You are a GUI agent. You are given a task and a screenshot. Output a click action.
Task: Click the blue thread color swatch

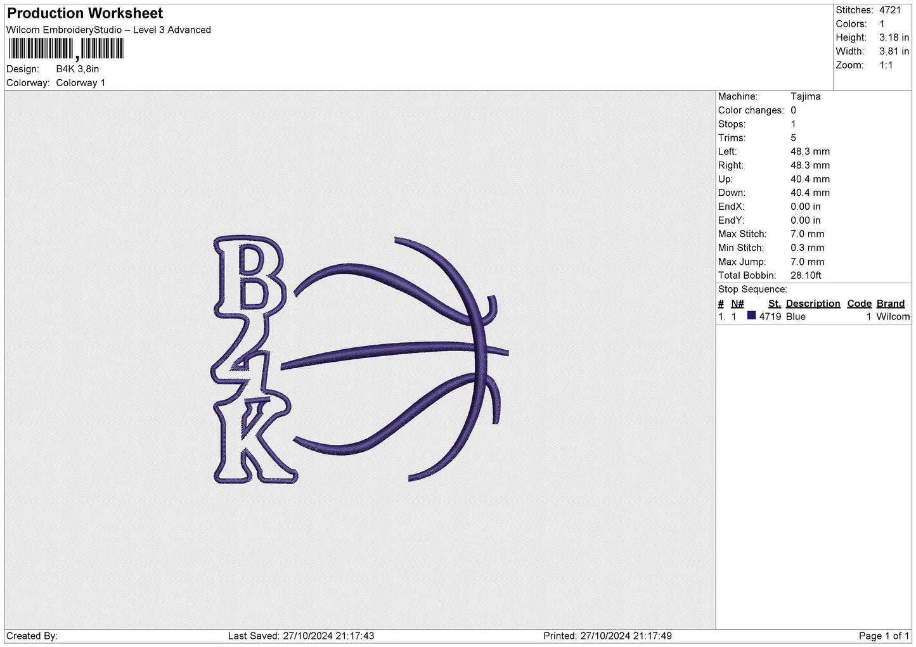click(751, 316)
